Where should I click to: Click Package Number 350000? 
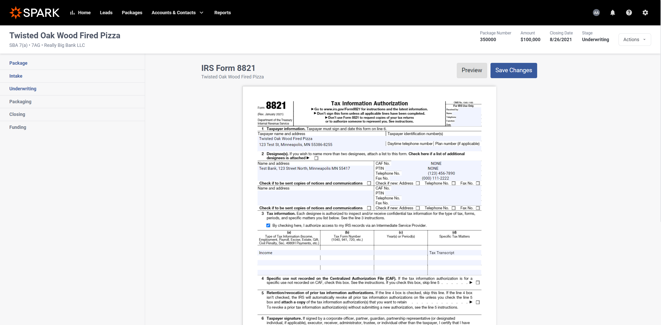(488, 40)
